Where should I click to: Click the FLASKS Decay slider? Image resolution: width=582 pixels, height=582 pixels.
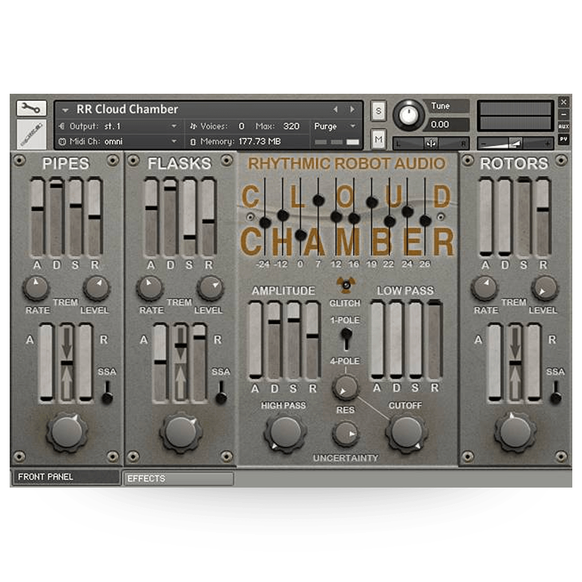pos(170,217)
